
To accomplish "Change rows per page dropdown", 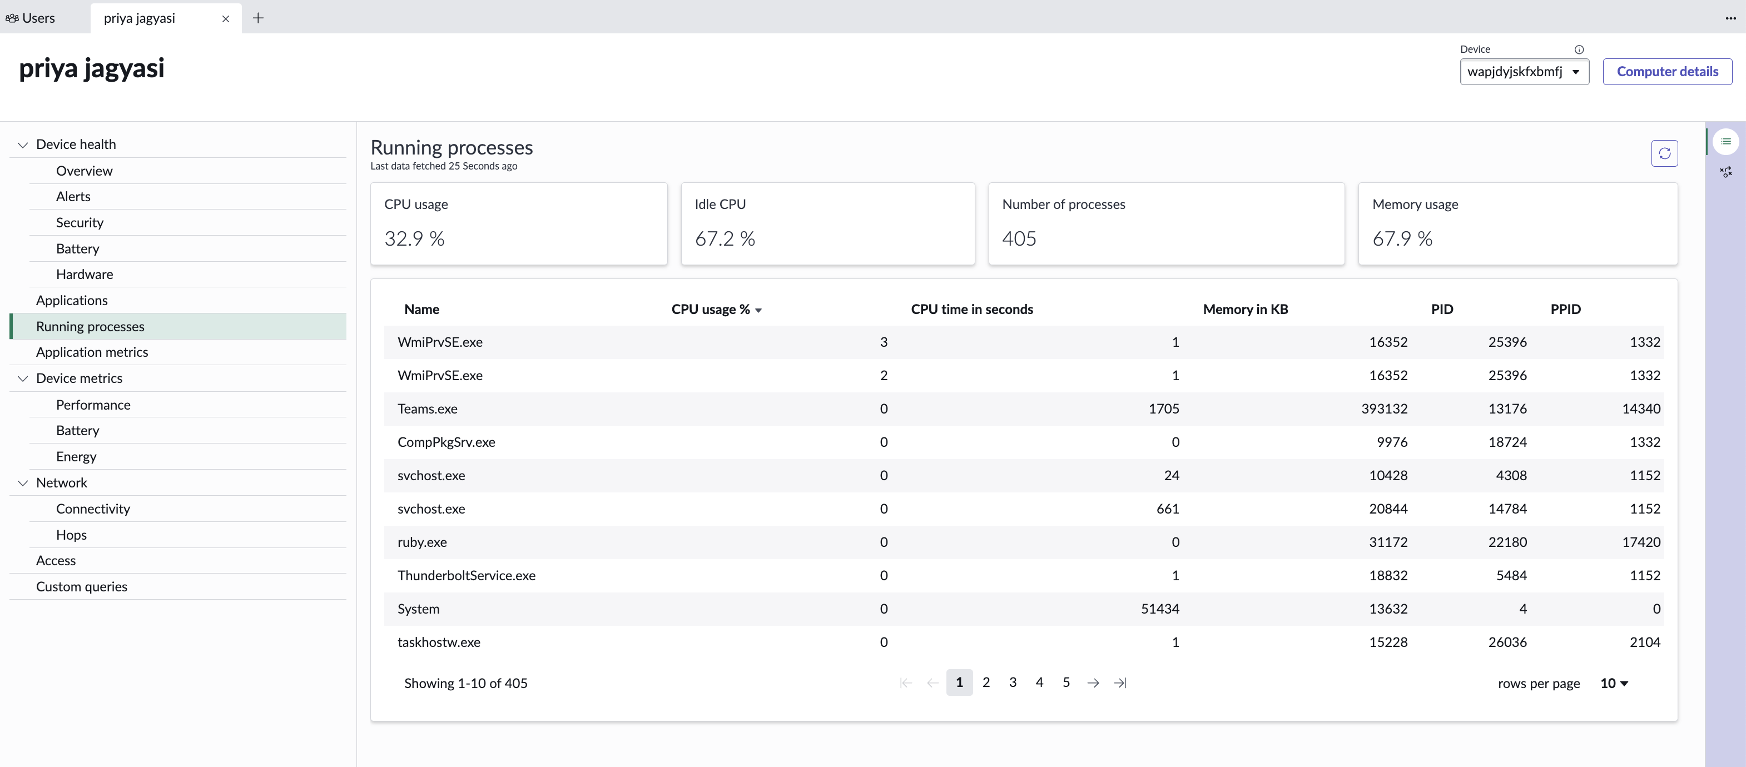I will [x=1614, y=684].
